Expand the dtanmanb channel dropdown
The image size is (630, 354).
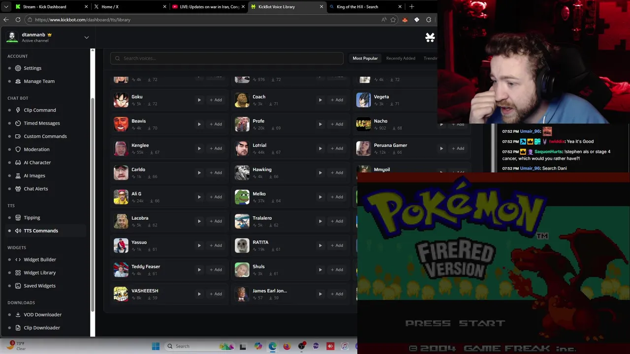tap(87, 37)
